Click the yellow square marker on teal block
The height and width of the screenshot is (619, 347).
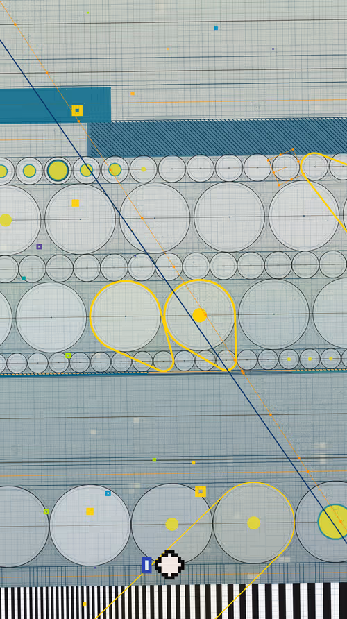click(77, 110)
